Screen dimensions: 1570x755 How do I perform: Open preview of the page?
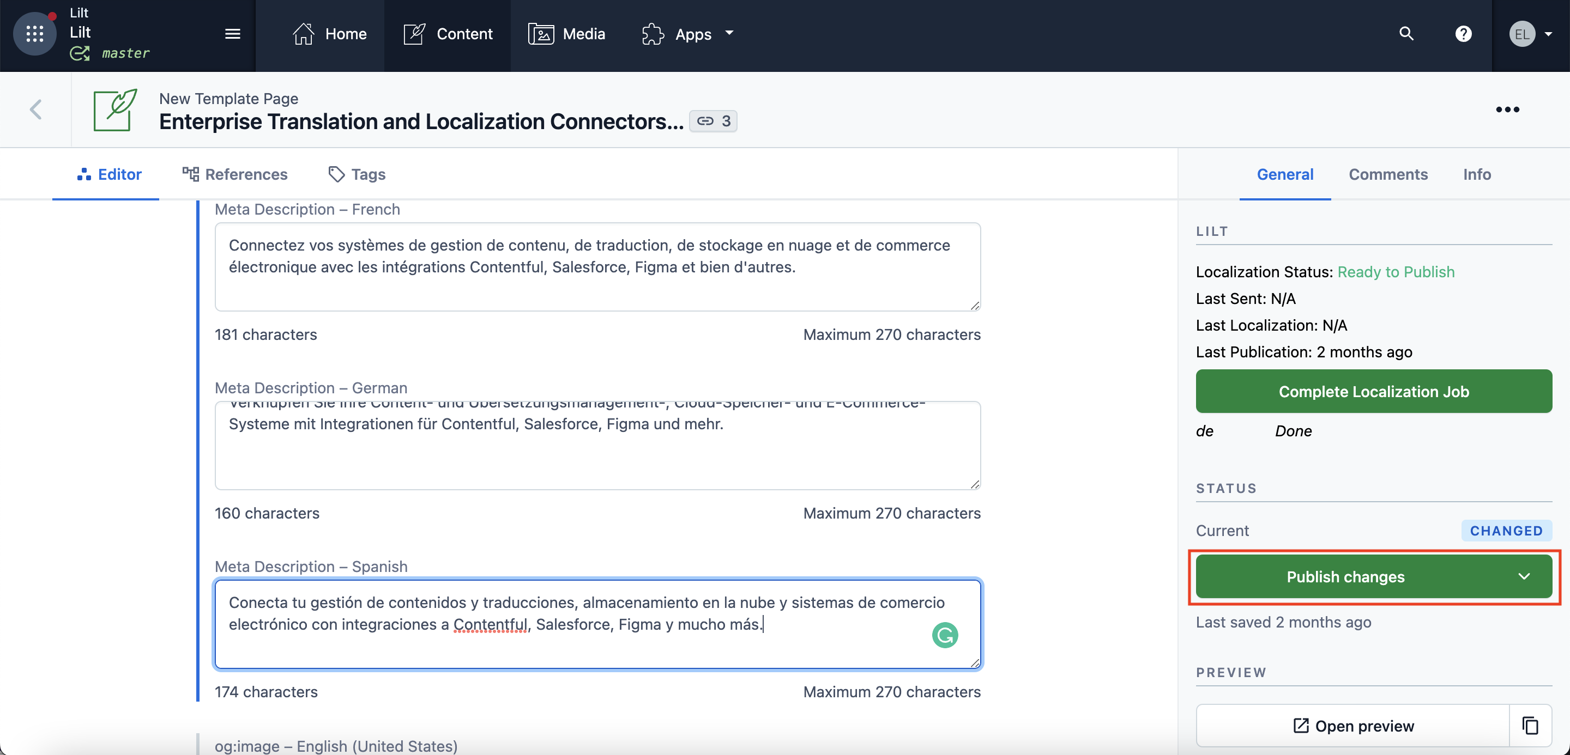(x=1353, y=725)
